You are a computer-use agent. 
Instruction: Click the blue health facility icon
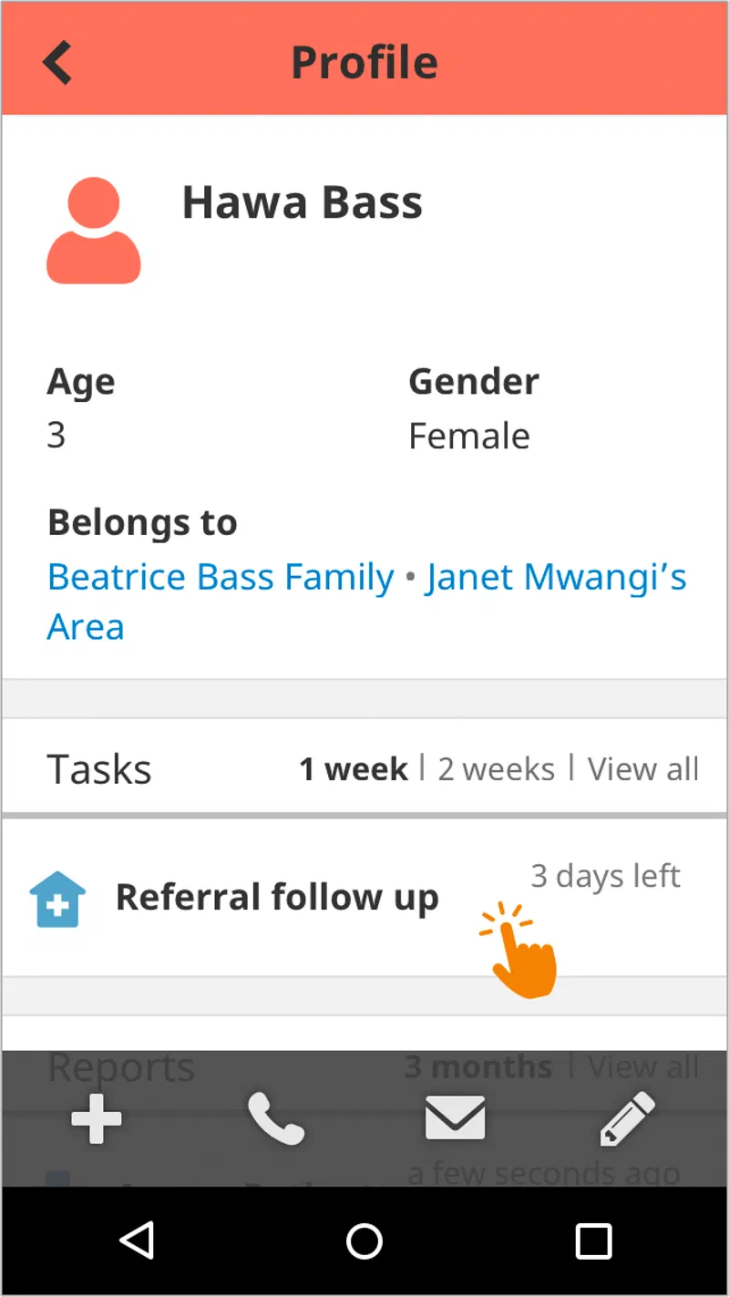[58, 899]
